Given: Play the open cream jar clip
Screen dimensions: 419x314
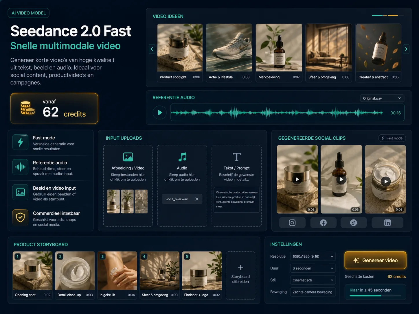Looking at the screenshot, I should point(386,182).
